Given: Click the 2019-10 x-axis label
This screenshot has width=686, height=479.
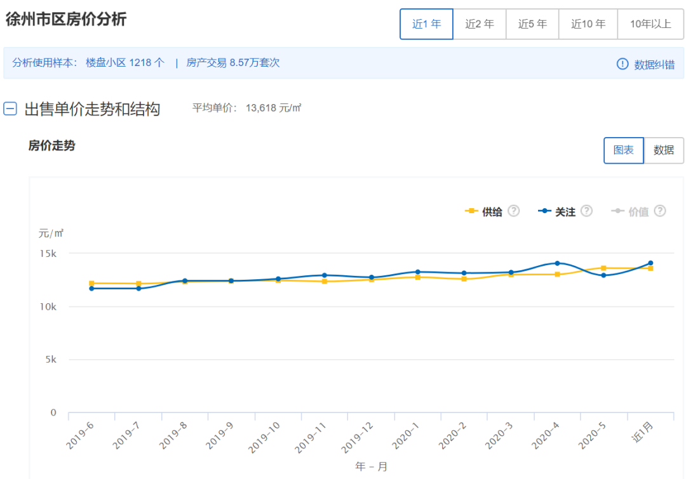Looking at the screenshot, I should (x=265, y=438).
